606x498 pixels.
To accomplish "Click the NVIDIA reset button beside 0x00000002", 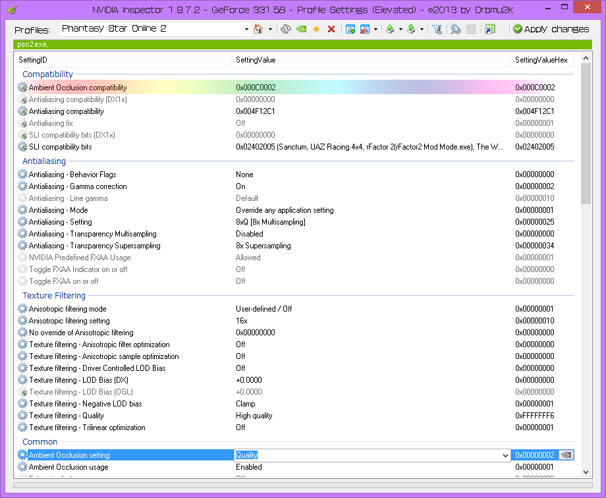I will 566,455.
